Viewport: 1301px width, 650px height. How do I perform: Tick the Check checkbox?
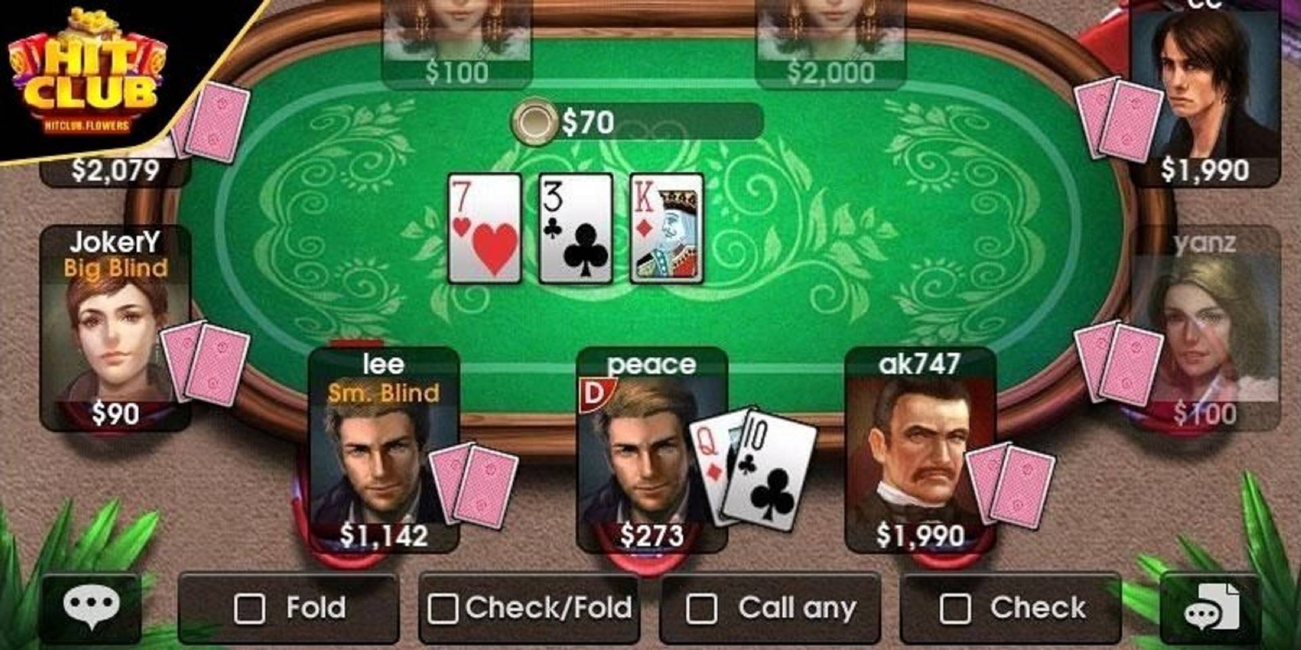955,608
